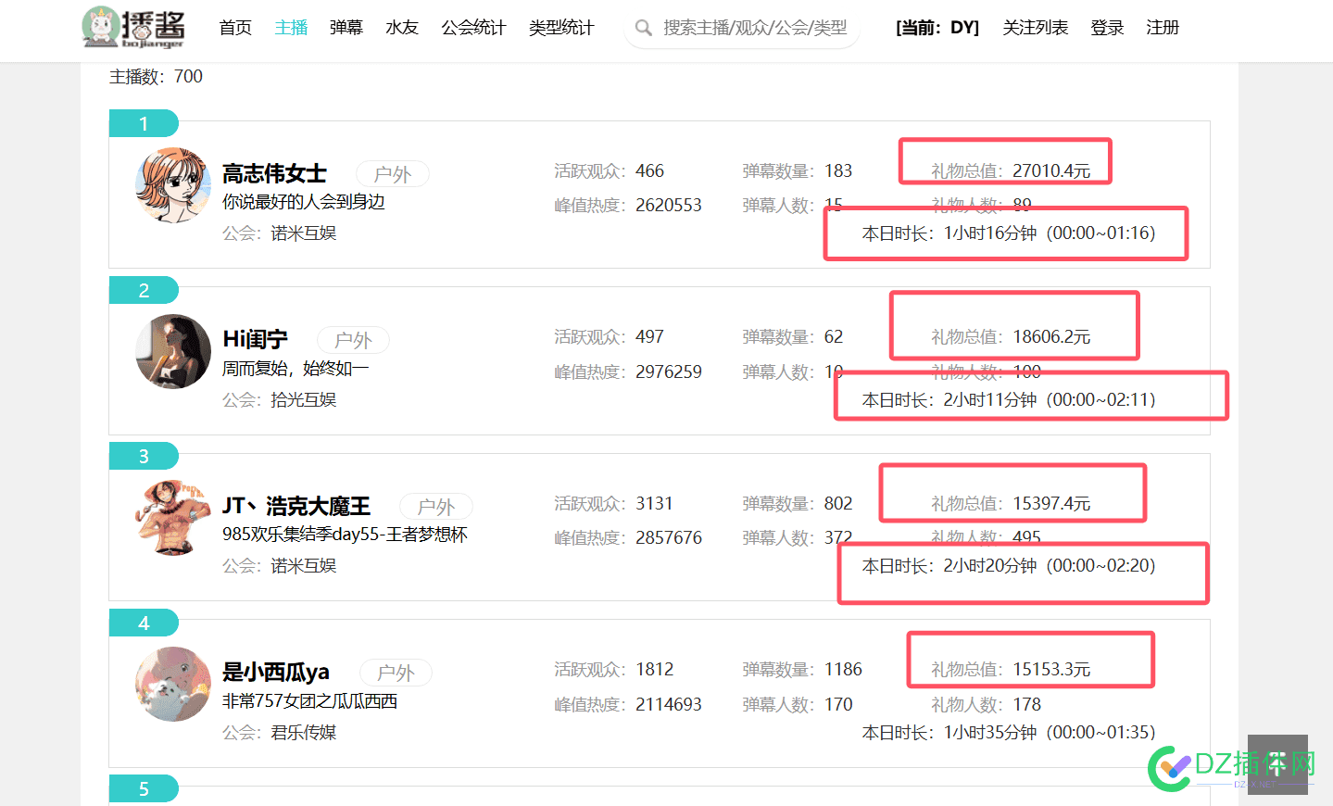Open guild 君乐传媒 under 是小西瓜ya
The height and width of the screenshot is (806, 1333).
tap(304, 733)
